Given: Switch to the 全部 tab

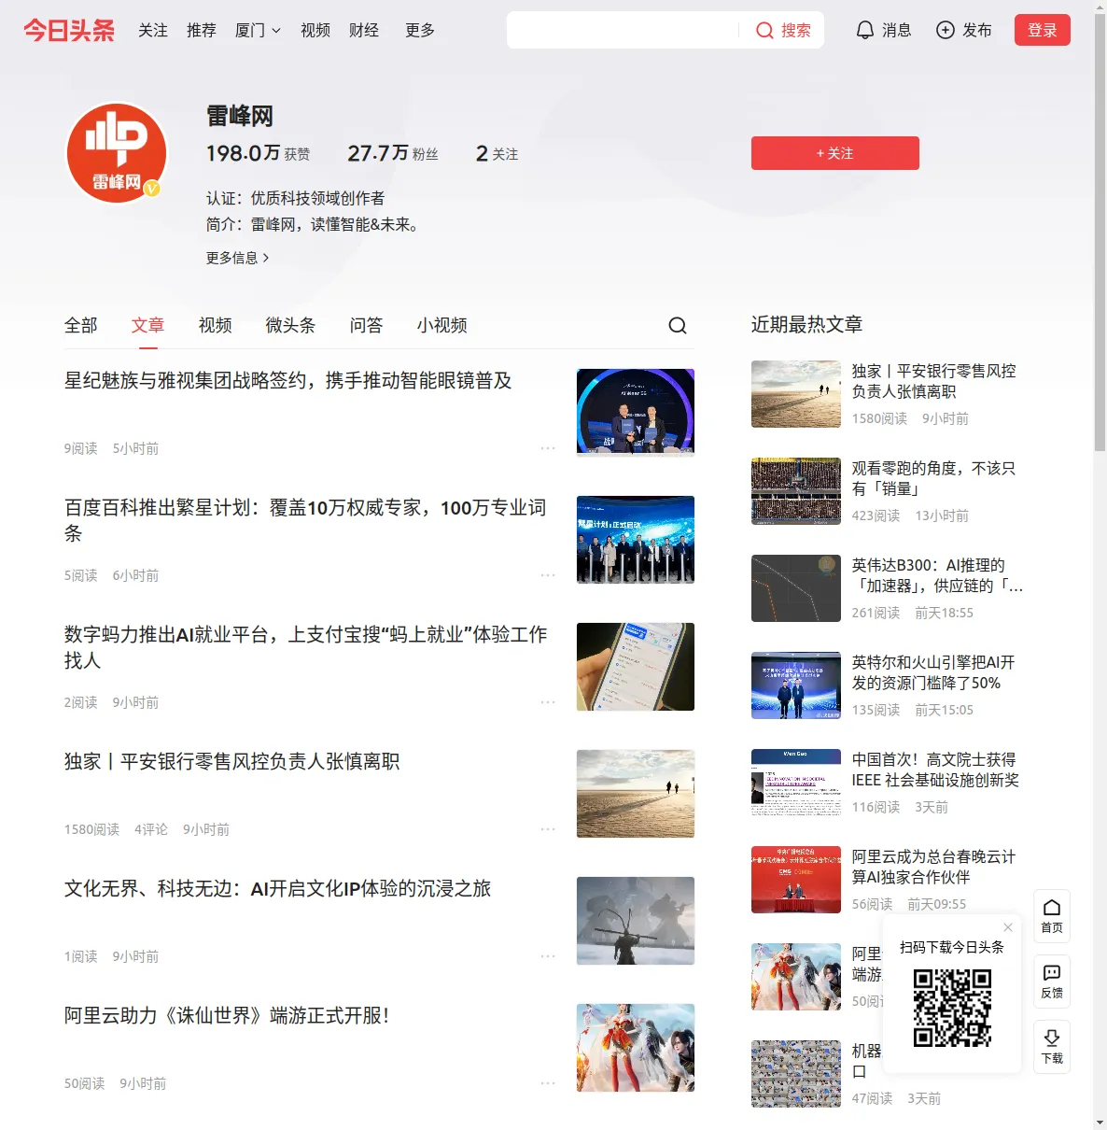Looking at the screenshot, I should 81,325.
